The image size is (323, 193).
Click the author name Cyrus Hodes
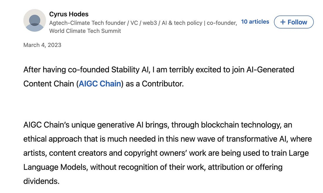[x=69, y=14]
